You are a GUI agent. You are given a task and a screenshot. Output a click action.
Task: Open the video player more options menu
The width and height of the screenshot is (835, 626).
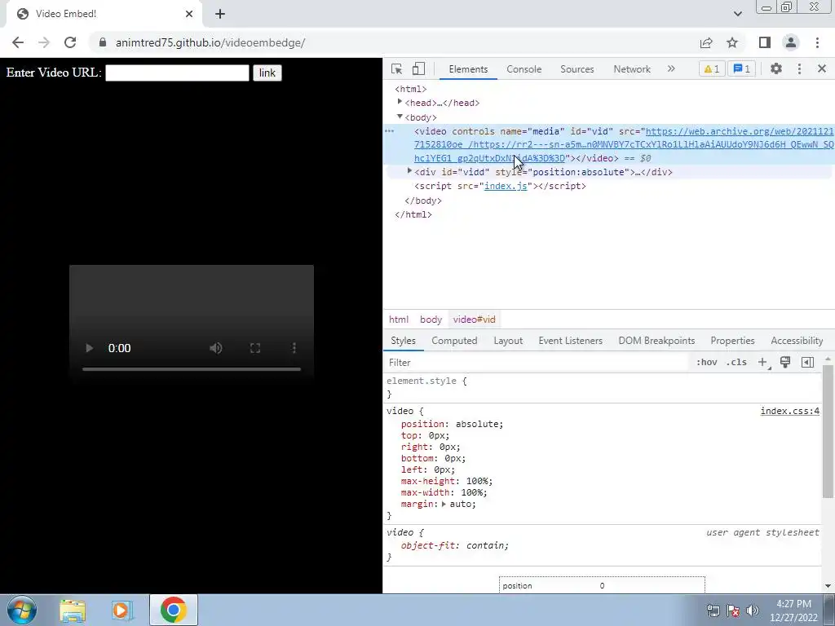pos(294,348)
